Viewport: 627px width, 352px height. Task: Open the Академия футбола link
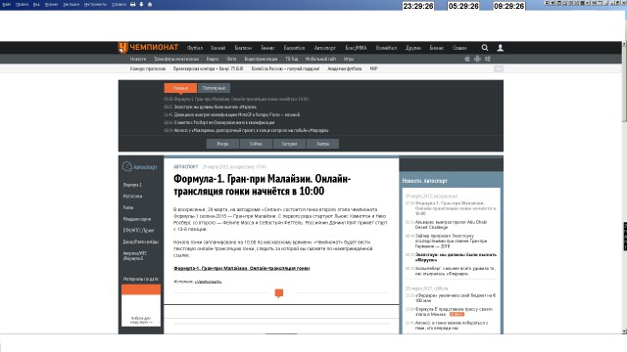click(x=344, y=68)
